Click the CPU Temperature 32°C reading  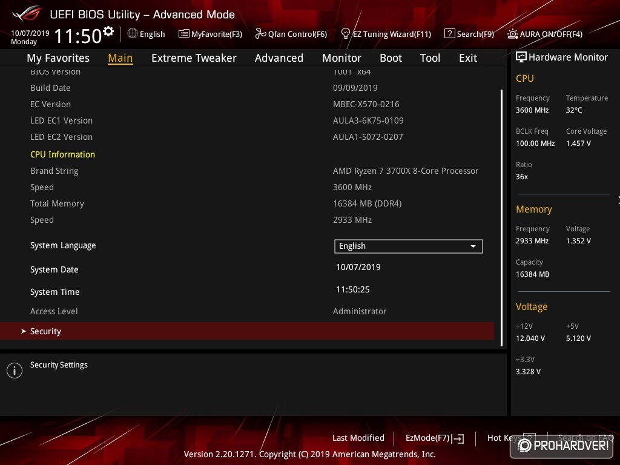click(573, 110)
